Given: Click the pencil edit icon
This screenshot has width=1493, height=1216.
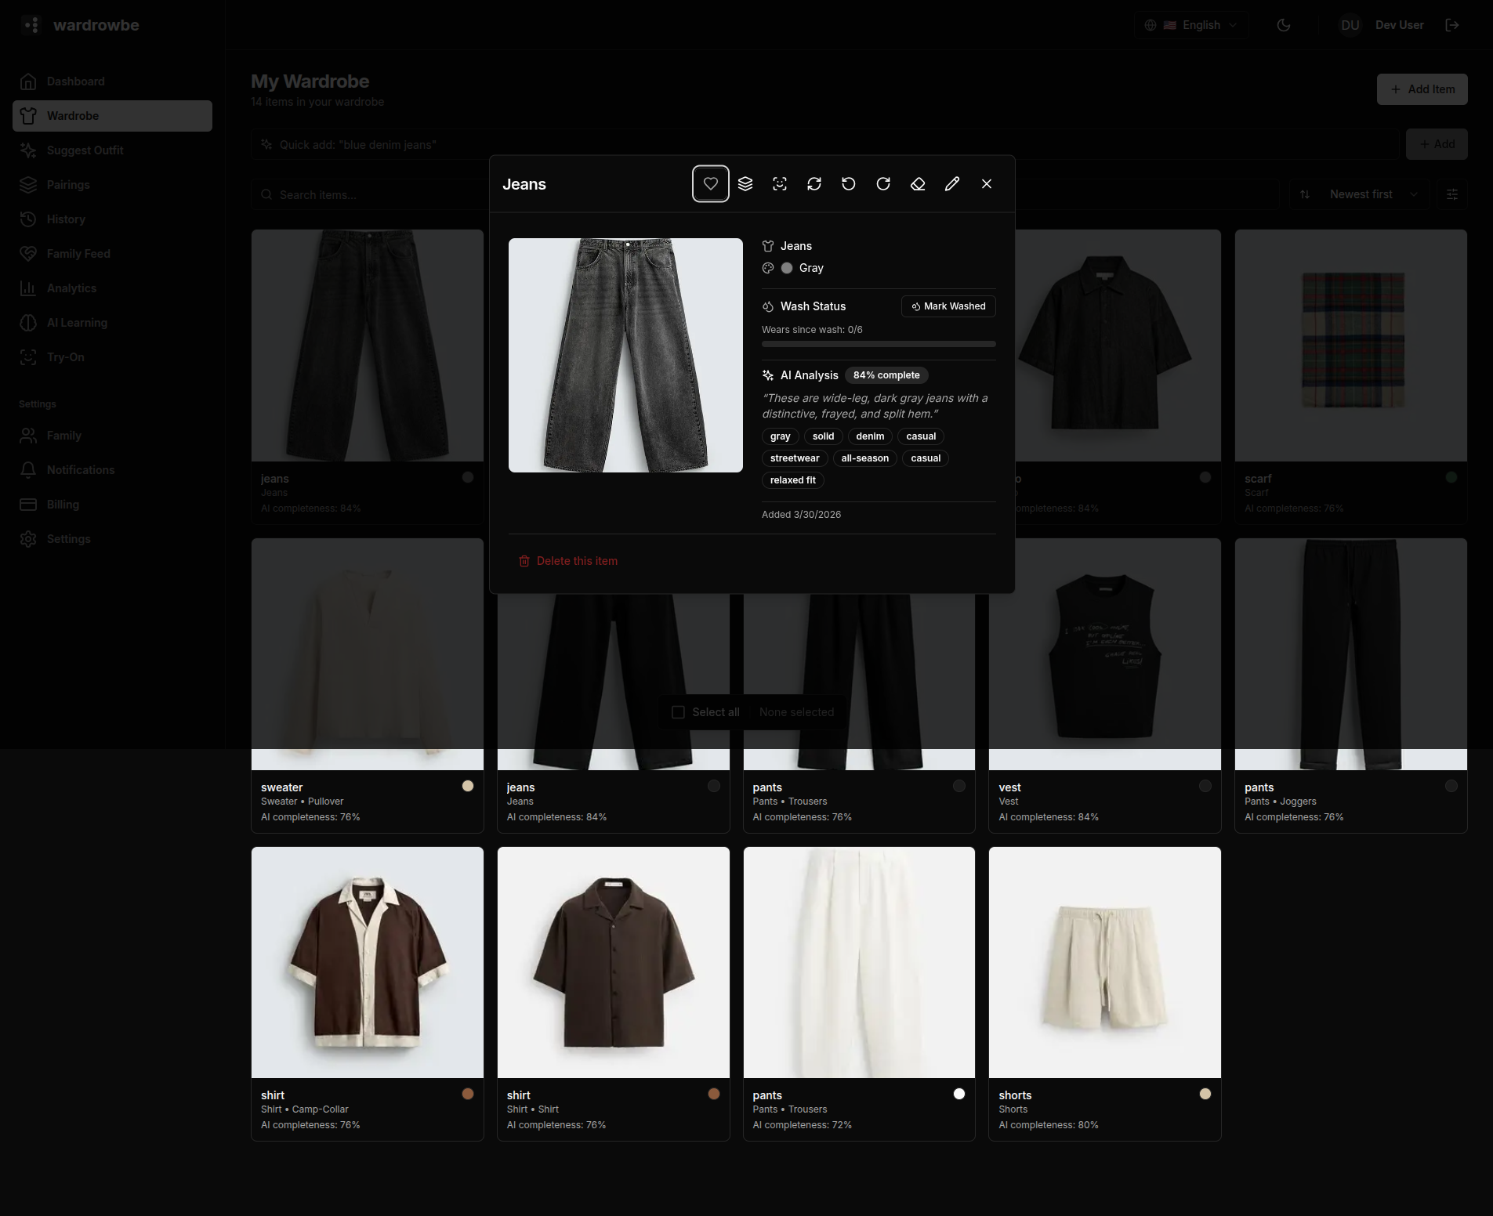Looking at the screenshot, I should [x=951, y=184].
